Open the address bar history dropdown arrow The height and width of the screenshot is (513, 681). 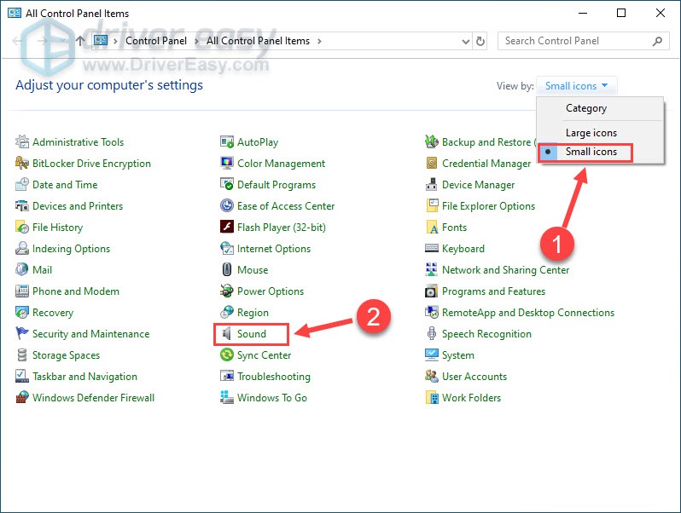pyautogui.click(x=464, y=41)
